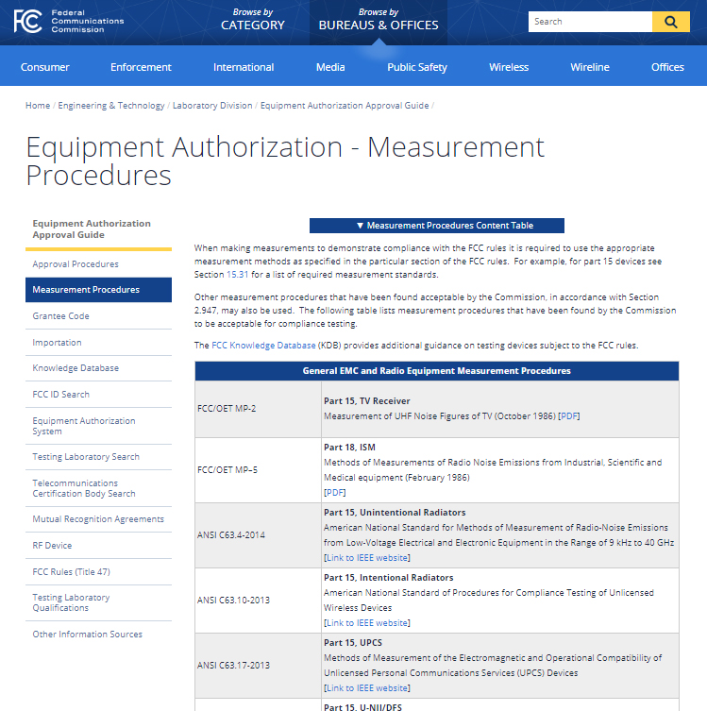Open Testing Laboratory Search sidebar link
The width and height of the screenshot is (707, 711).
[86, 457]
